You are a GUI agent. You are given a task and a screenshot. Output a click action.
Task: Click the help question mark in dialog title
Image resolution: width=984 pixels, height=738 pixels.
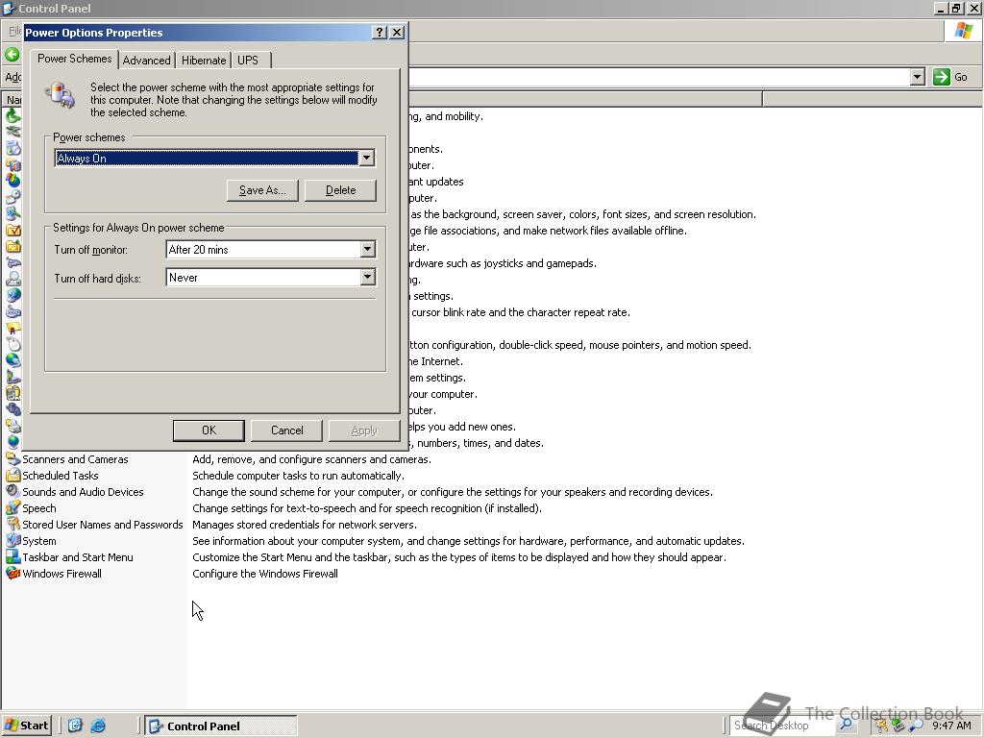(379, 33)
